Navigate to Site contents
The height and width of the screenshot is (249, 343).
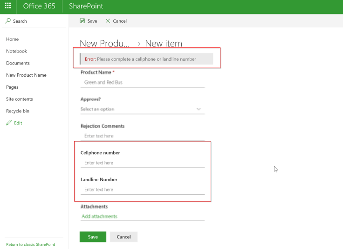tap(20, 99)
